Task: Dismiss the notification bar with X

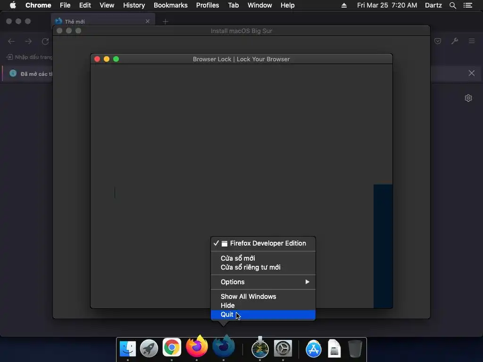Action: pyautogui.click(x=472, y=73)
